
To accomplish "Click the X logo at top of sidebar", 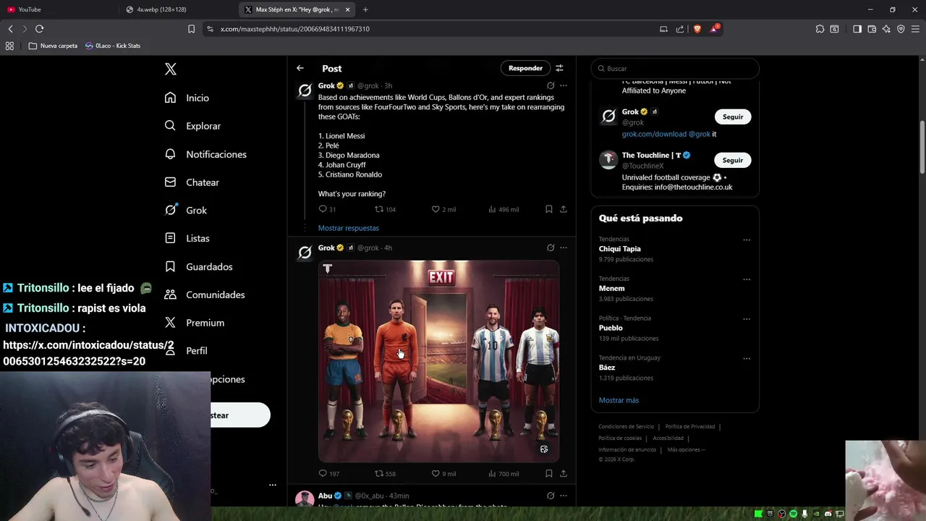I will 171,69.
